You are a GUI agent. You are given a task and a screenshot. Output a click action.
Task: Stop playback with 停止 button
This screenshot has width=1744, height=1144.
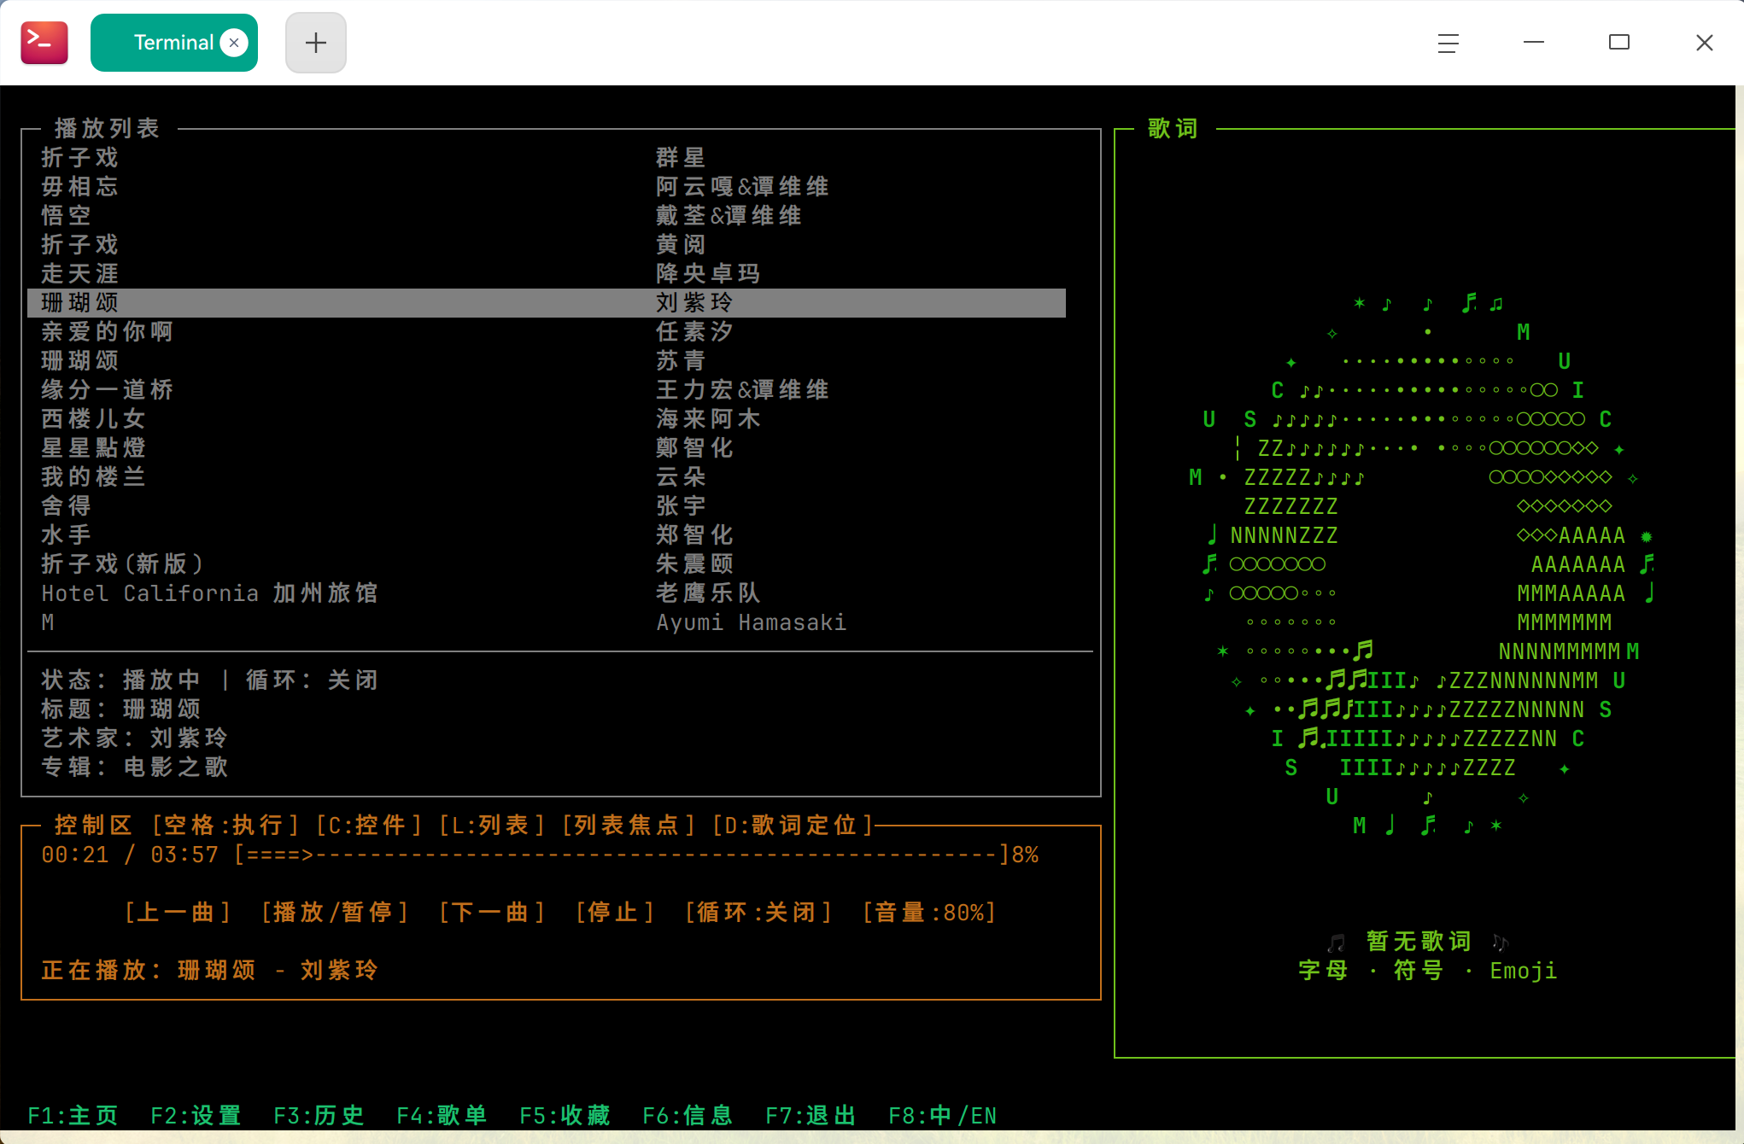[615, 912]
